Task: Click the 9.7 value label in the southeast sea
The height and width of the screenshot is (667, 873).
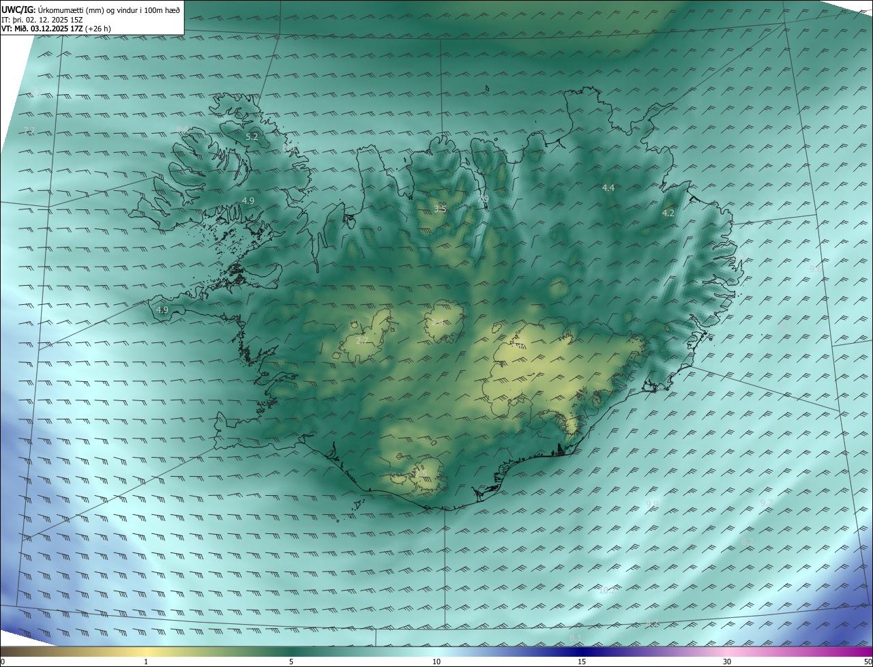Action: (x=767, y=503)
